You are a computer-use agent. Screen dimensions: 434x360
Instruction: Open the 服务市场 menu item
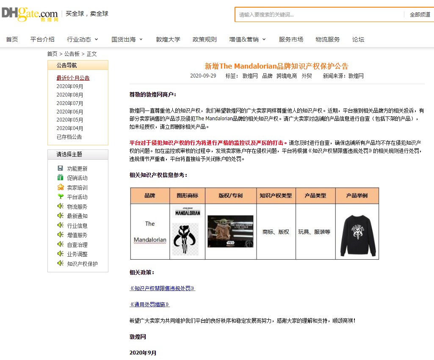[x=291, y=40]
